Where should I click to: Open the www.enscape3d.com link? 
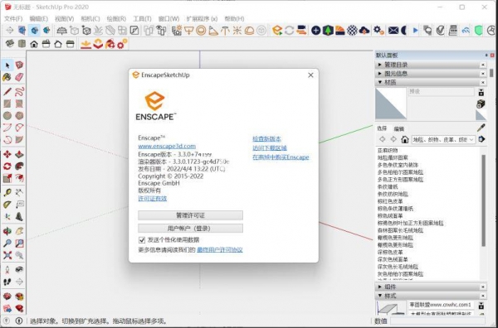point(167,146)
